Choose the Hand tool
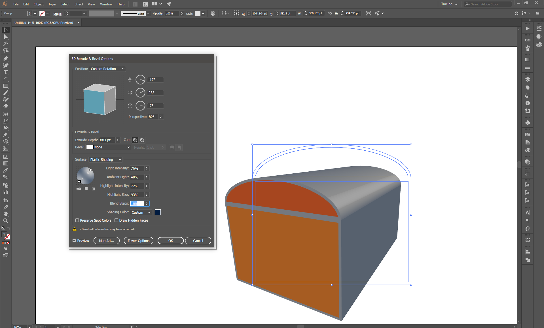This screenshot has height=328, width=544. tap(5, 214)
